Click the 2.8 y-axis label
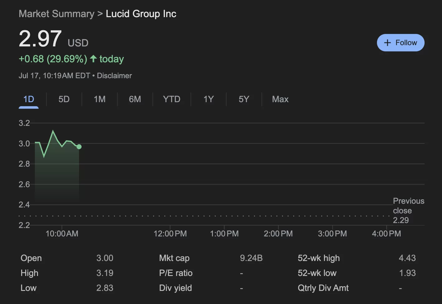The height and width of the screenshot is (304, 442). click(24, 164)
